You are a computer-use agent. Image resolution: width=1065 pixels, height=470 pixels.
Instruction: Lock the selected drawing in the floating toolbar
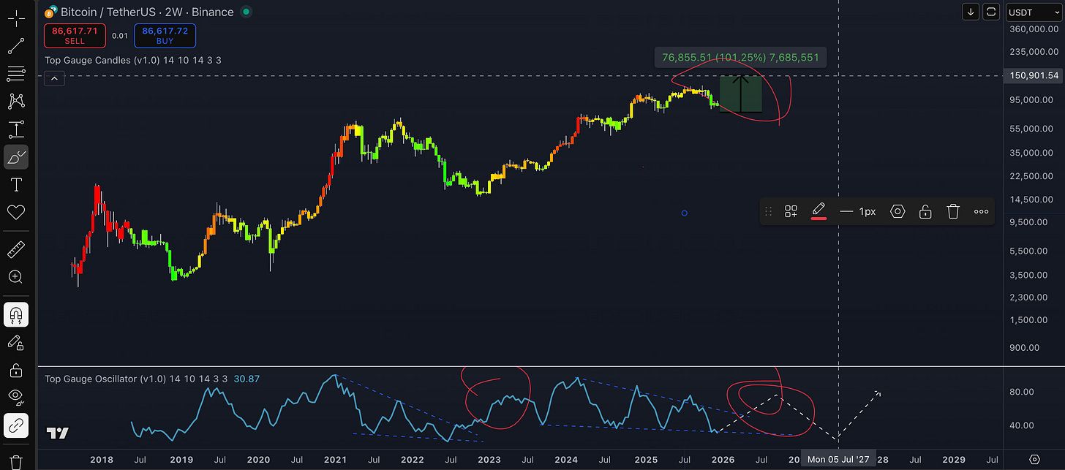click(x=925, y=211)
